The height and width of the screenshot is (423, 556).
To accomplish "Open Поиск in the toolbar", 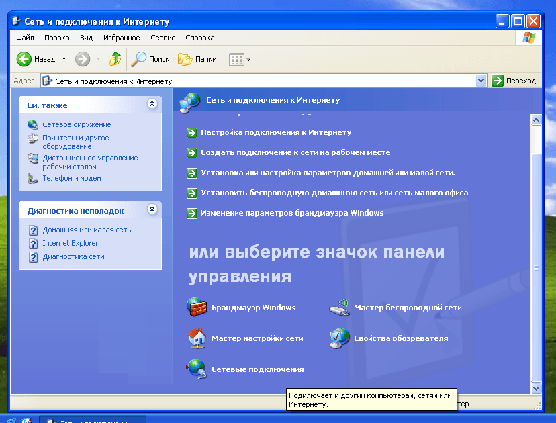I will point(150,59).
